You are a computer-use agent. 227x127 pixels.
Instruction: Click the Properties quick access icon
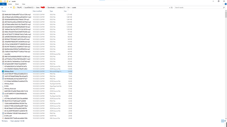pos(5,1)
